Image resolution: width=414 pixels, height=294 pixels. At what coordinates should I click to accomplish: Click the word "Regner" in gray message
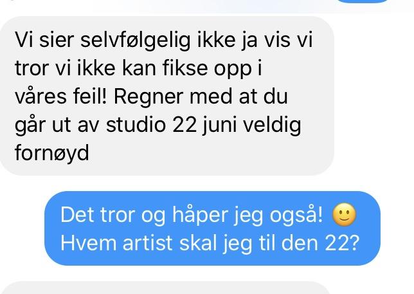(x=148, y=97)
